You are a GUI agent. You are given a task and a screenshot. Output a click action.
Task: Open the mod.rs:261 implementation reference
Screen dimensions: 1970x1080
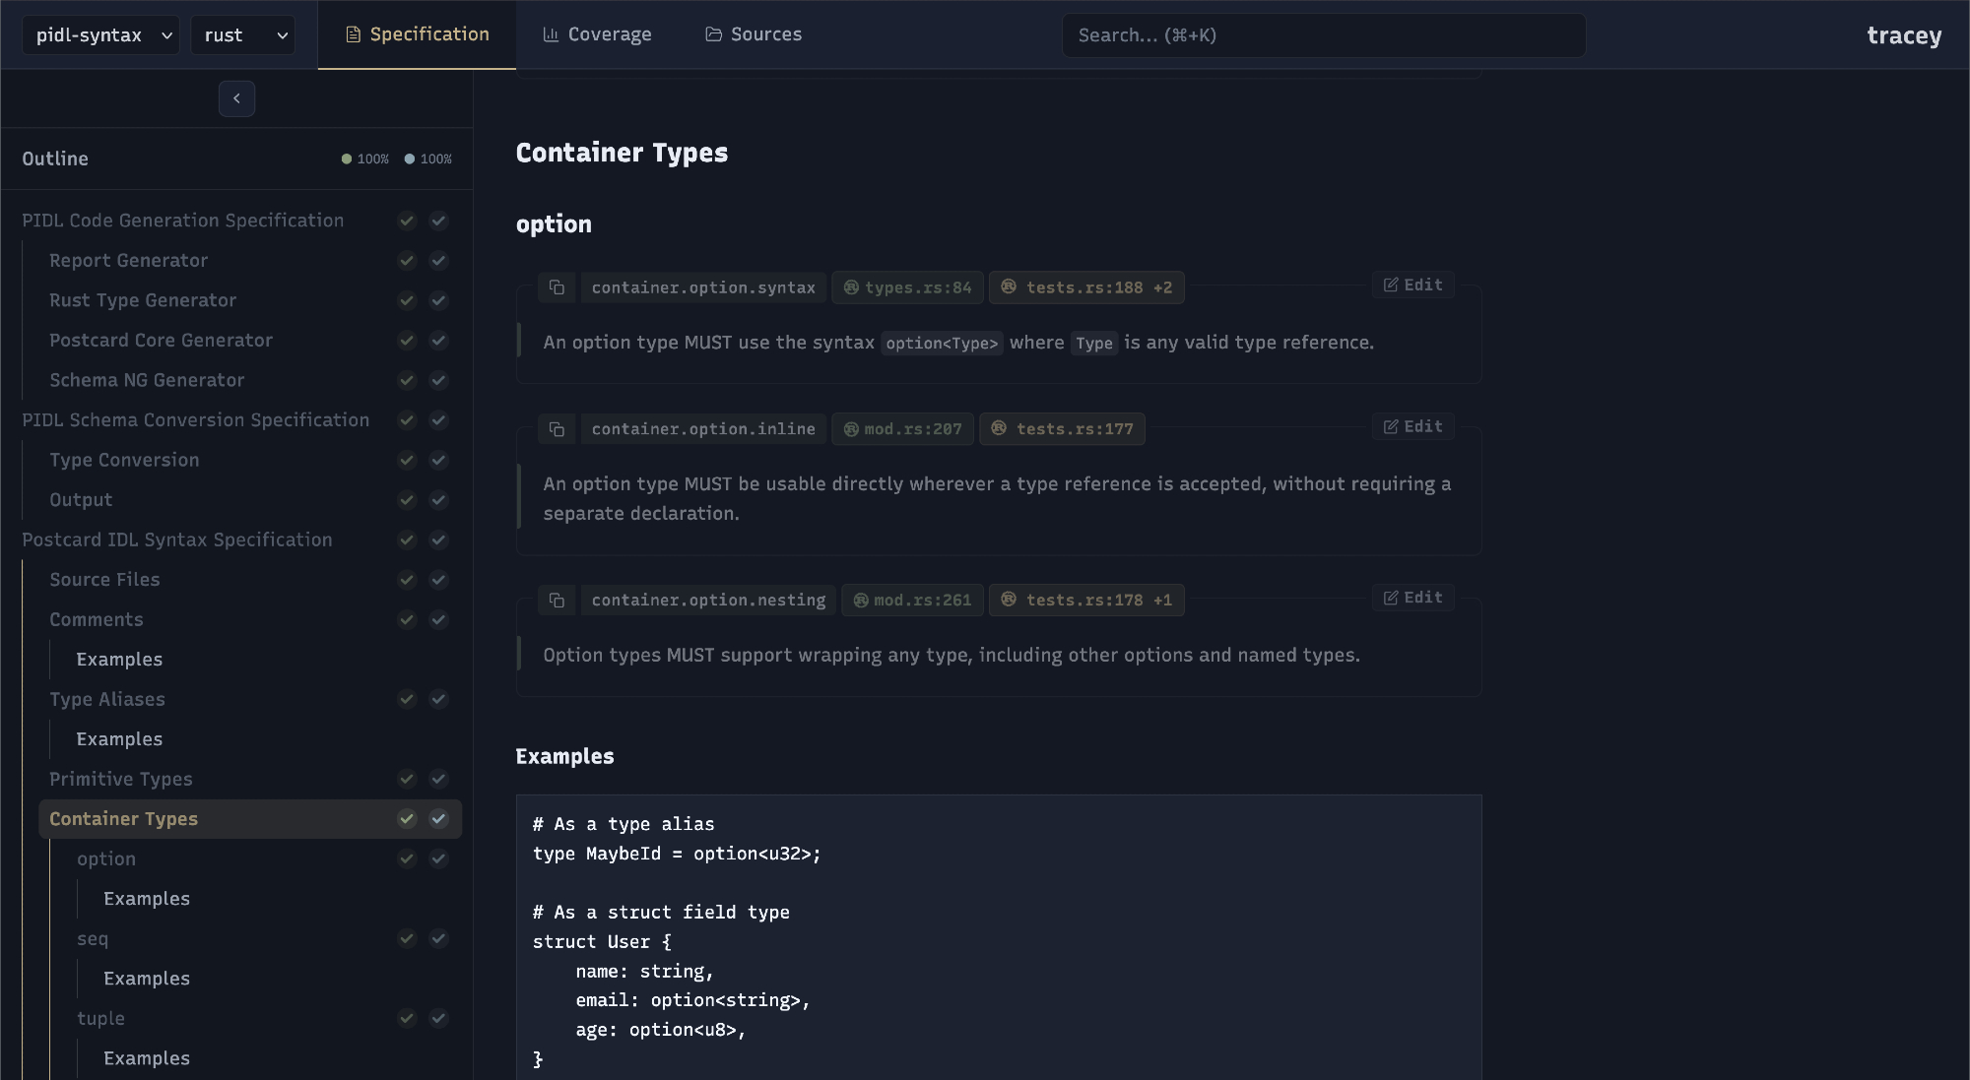click(x=912, y=601)
